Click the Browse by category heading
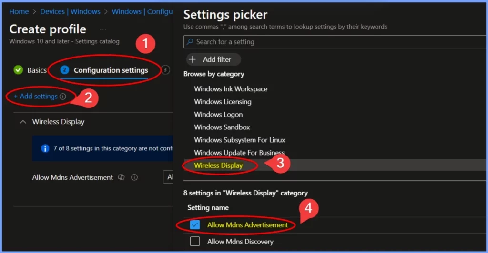The width and height of the screenshot is (488, 253). pos(214,74)
